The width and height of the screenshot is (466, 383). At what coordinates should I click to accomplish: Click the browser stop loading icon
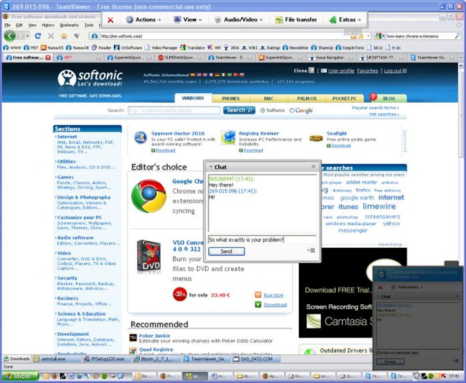pos(51,36)
